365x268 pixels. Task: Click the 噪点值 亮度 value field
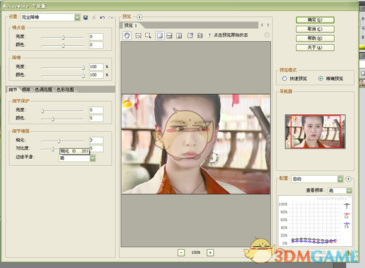click(x=96, y=36)
